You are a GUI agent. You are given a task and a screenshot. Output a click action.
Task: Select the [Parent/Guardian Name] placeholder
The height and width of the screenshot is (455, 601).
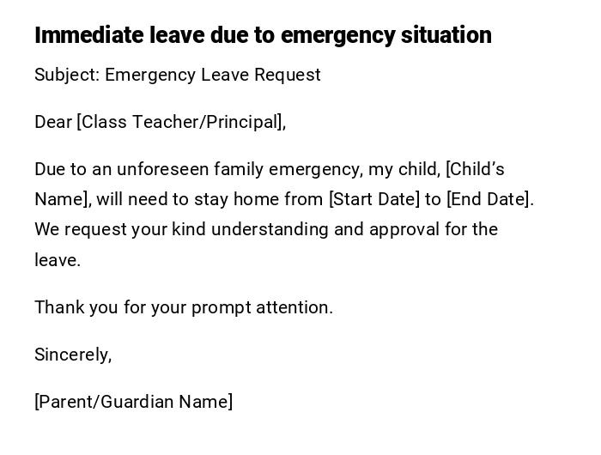(133, 402)
